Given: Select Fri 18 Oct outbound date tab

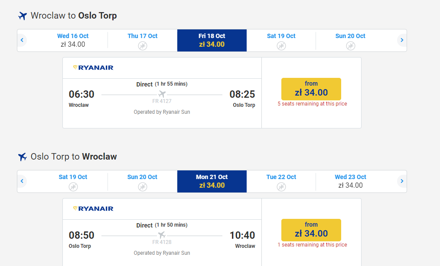Looking at the screenshot, I should coord(212,40).
